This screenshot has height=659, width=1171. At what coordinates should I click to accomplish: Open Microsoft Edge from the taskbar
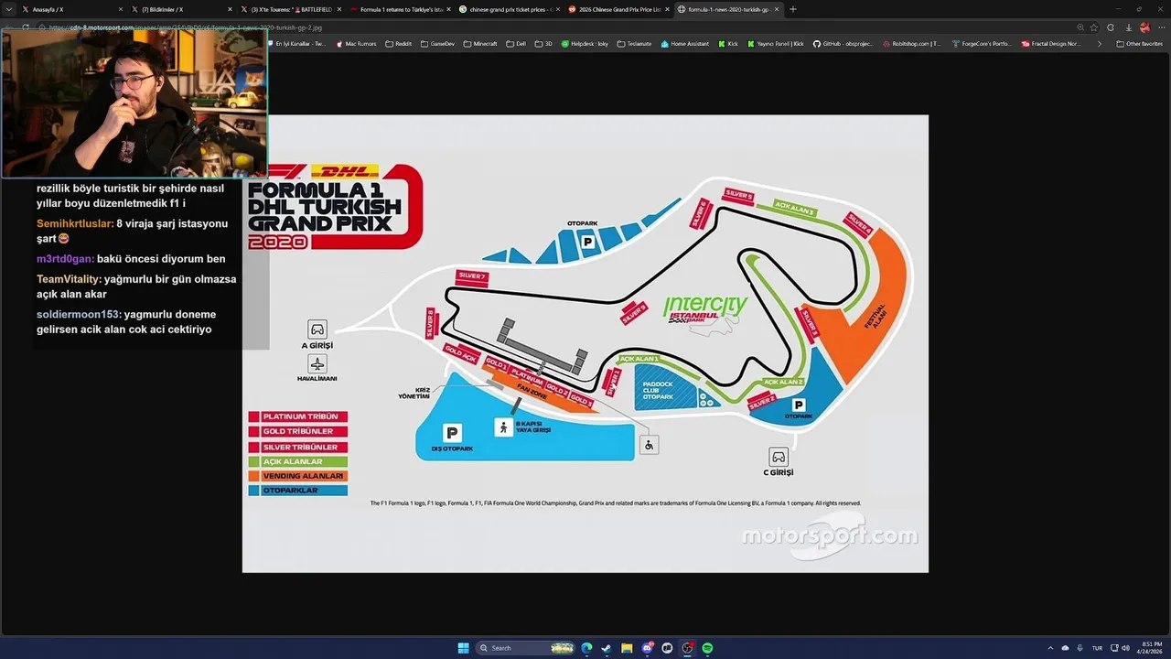pos(586,648)
